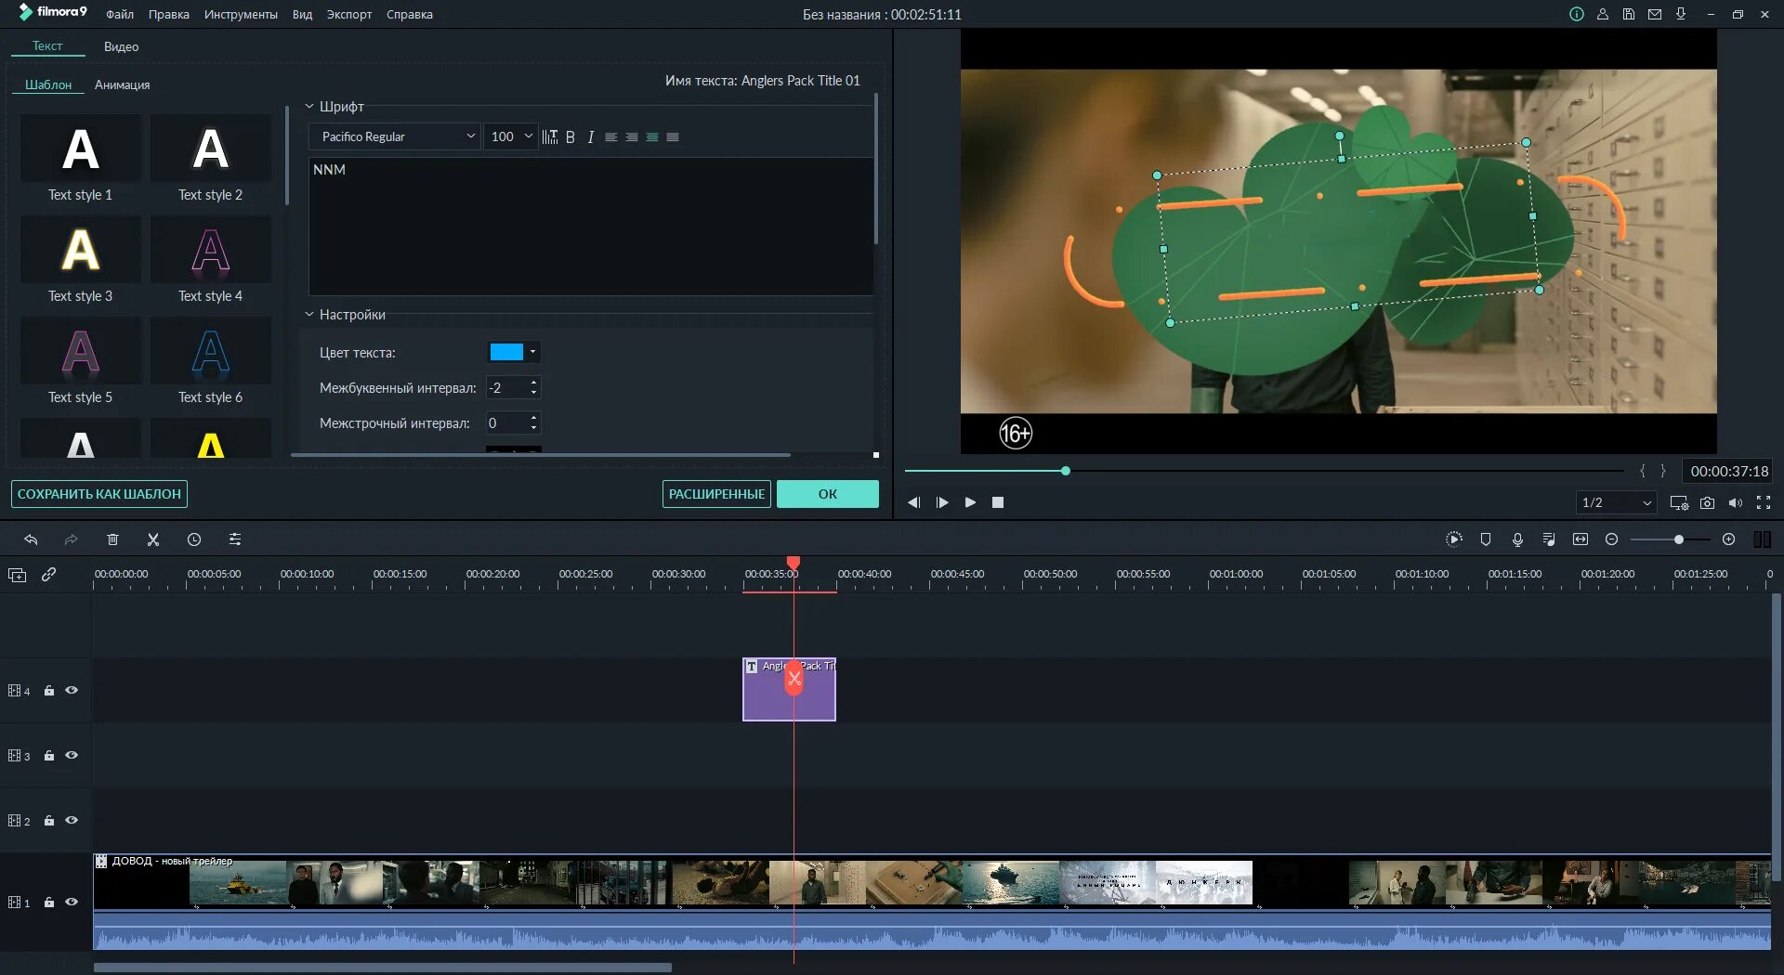
Task: Lock track 2 with the padlock
Action: pyautogui.click(x=49, y=820)
